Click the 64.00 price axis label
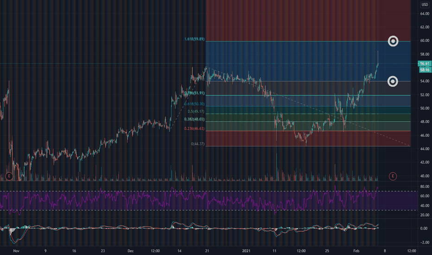 pos(425,13)
